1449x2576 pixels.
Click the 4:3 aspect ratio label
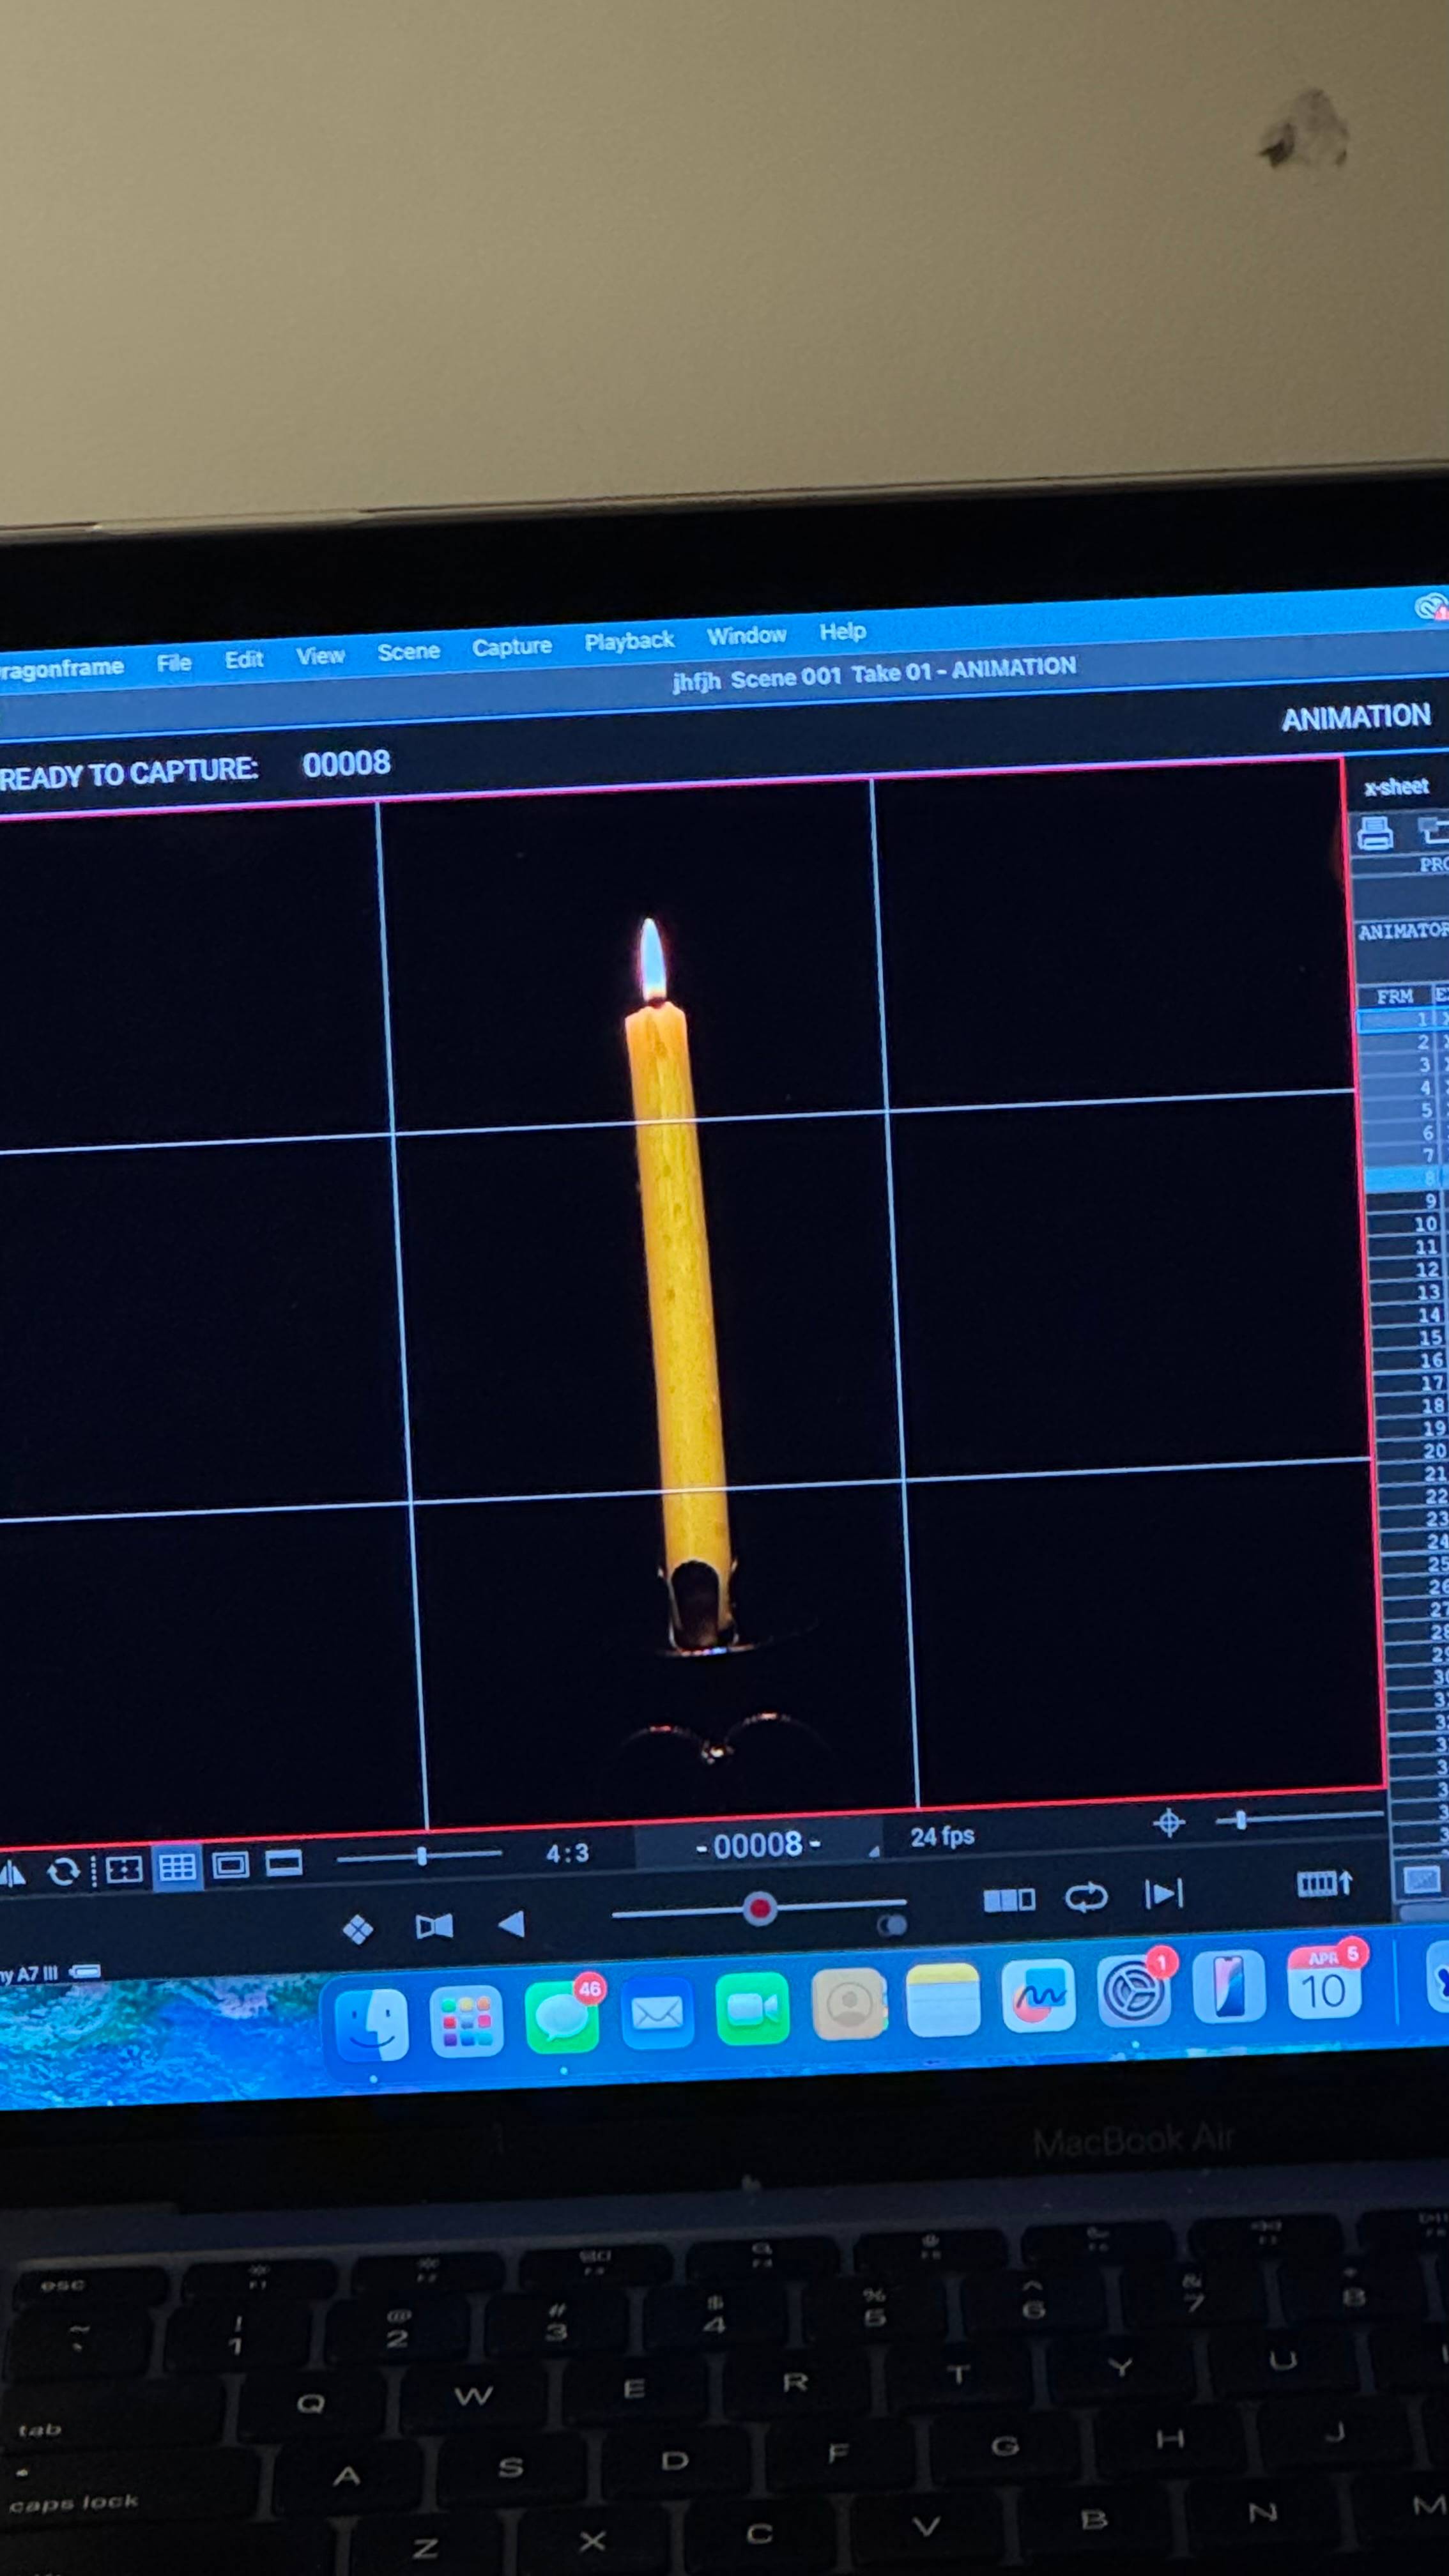pyautogui.click(x=567, y=1853)
